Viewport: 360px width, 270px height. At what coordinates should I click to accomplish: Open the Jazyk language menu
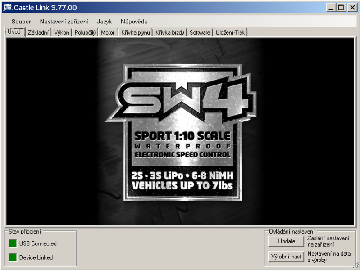104,22
